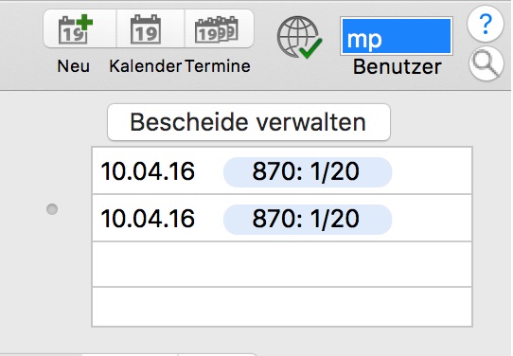
Task: Click the green checkmark on the globe
Action: [x=310, y=48]
